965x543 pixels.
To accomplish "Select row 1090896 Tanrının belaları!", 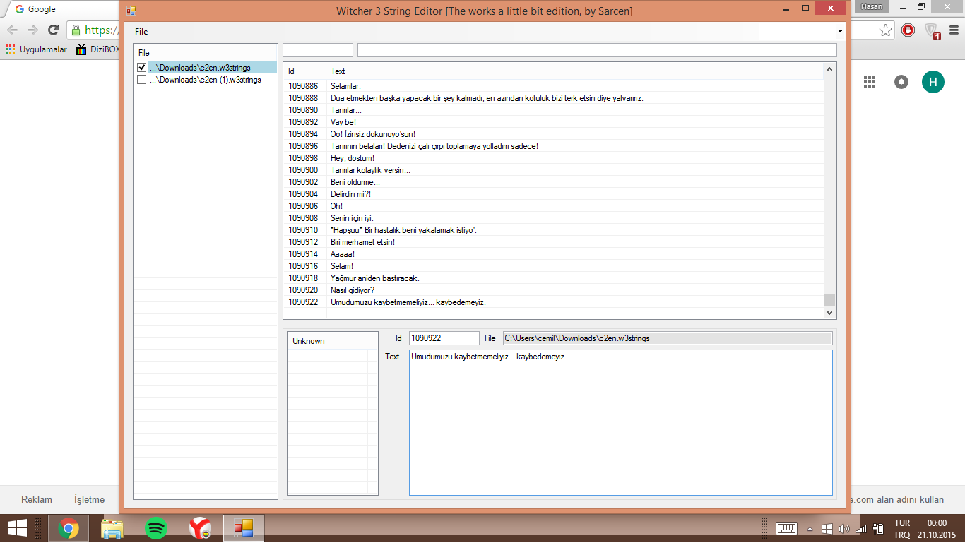I will pos(554,146).
